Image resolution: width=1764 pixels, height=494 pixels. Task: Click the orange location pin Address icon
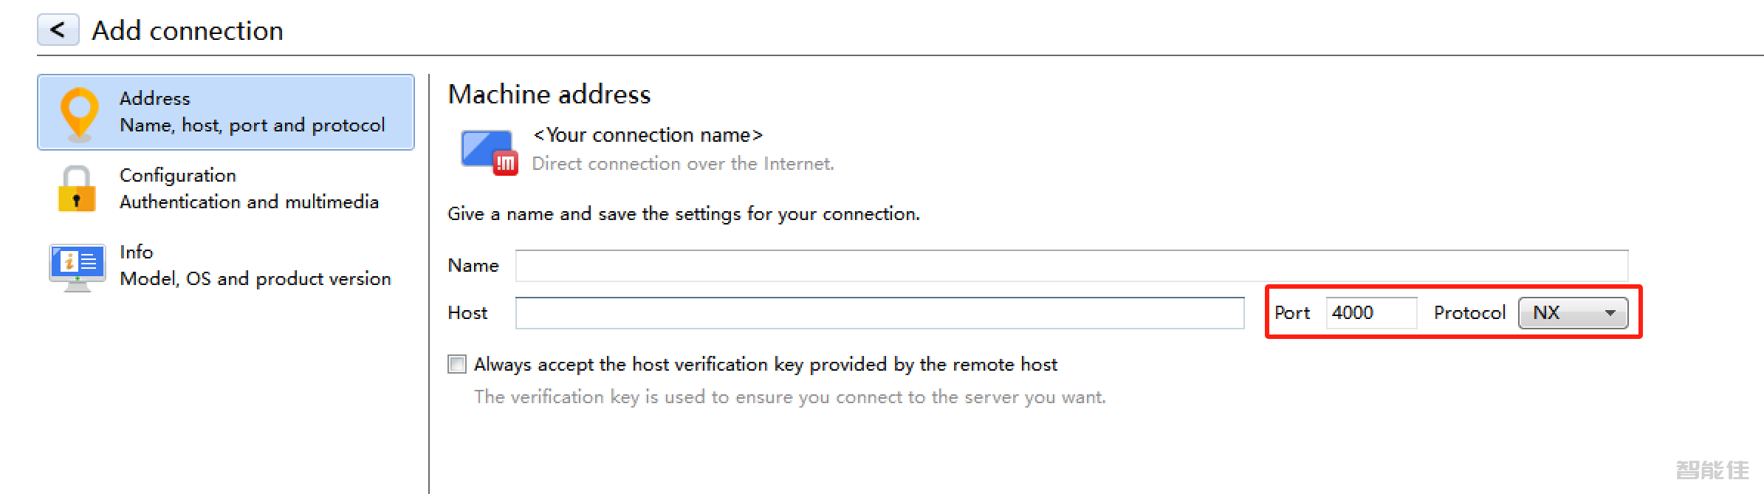tap(79, 112)
